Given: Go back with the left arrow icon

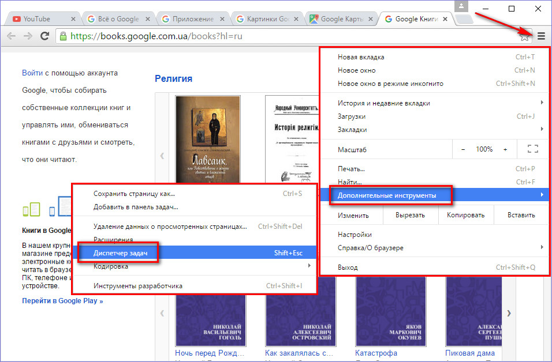Looking at the screenshot, I should click(x=12, y=36).
